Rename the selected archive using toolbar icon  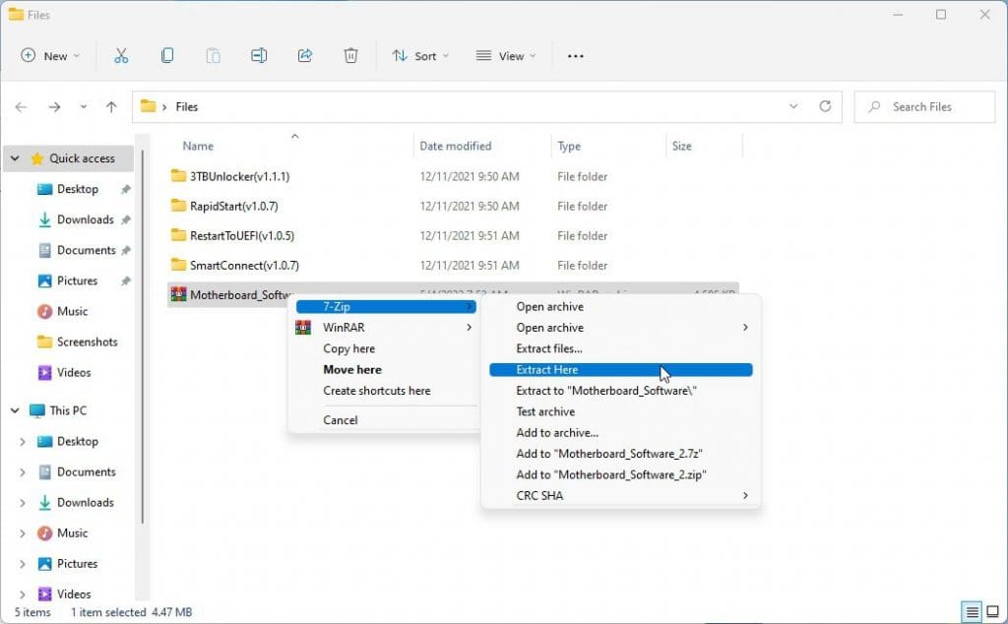(259, 56)
